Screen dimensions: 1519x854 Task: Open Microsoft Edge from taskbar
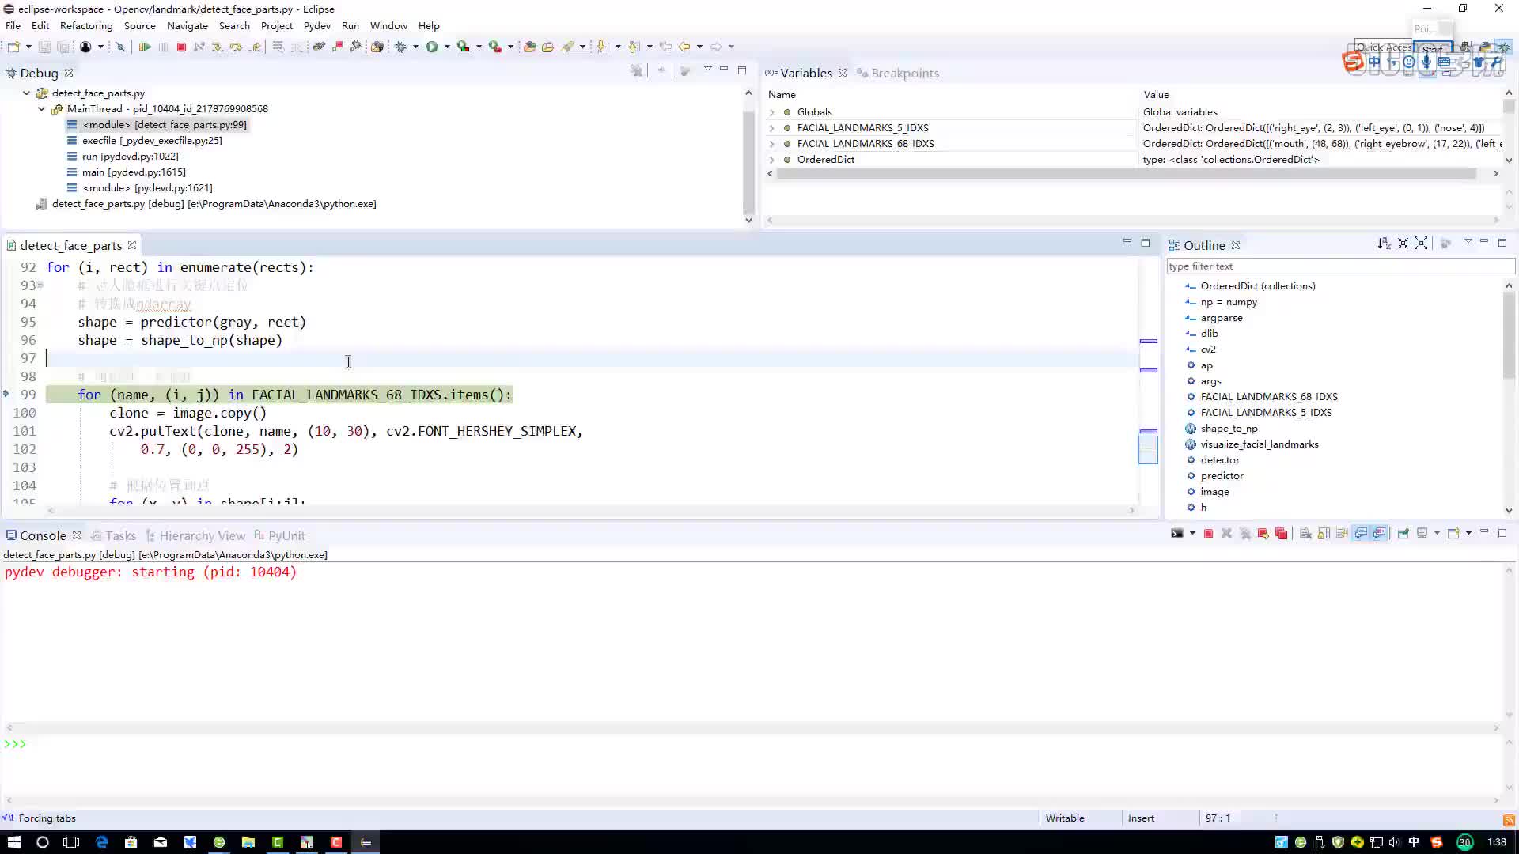click(101, 842)
